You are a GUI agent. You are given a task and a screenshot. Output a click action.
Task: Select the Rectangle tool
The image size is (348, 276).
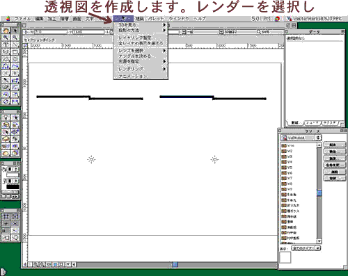coord(15,52)
